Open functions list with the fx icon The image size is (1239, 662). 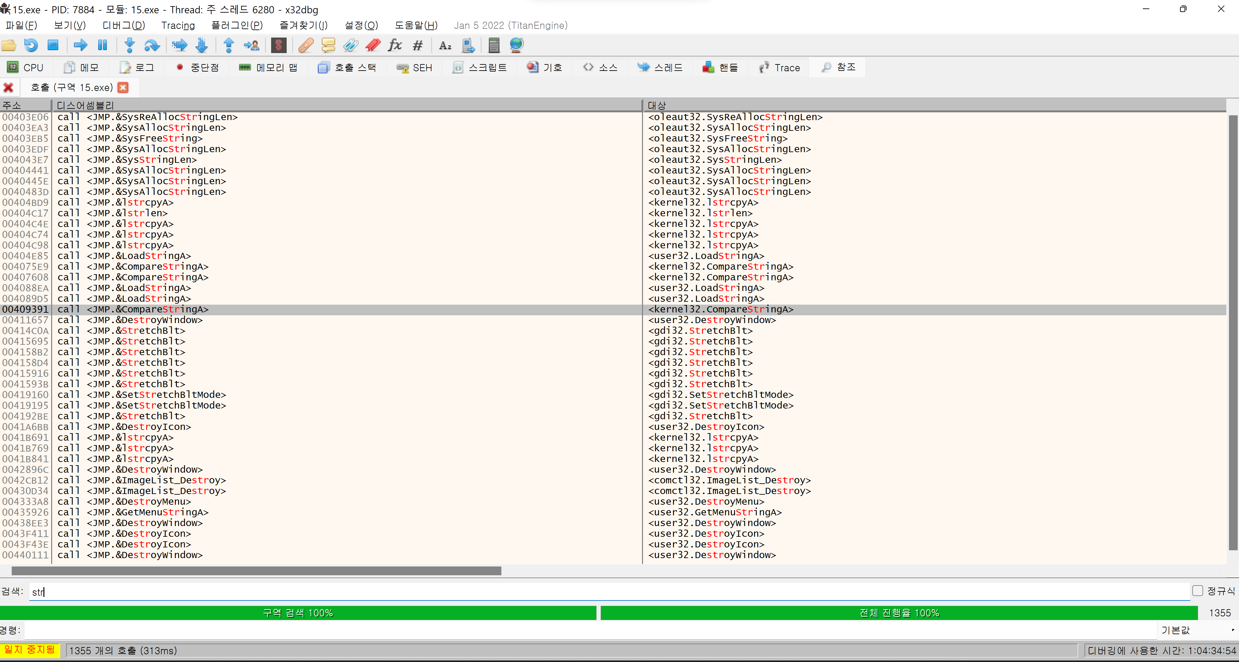pos(396,46)
